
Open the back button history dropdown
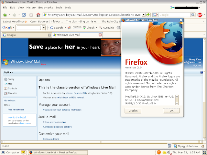click(9, 15)
